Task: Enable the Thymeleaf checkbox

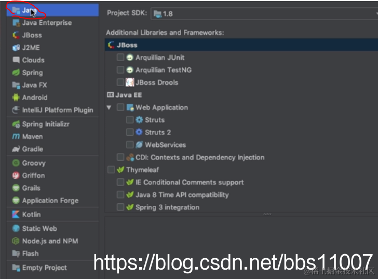Action: (111, 170)
